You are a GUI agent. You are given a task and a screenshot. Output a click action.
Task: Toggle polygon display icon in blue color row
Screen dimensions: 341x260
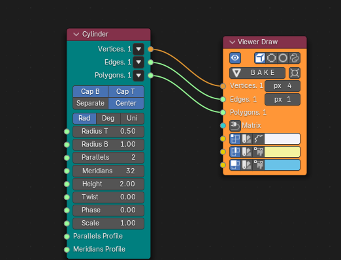(x=235, y=165)
